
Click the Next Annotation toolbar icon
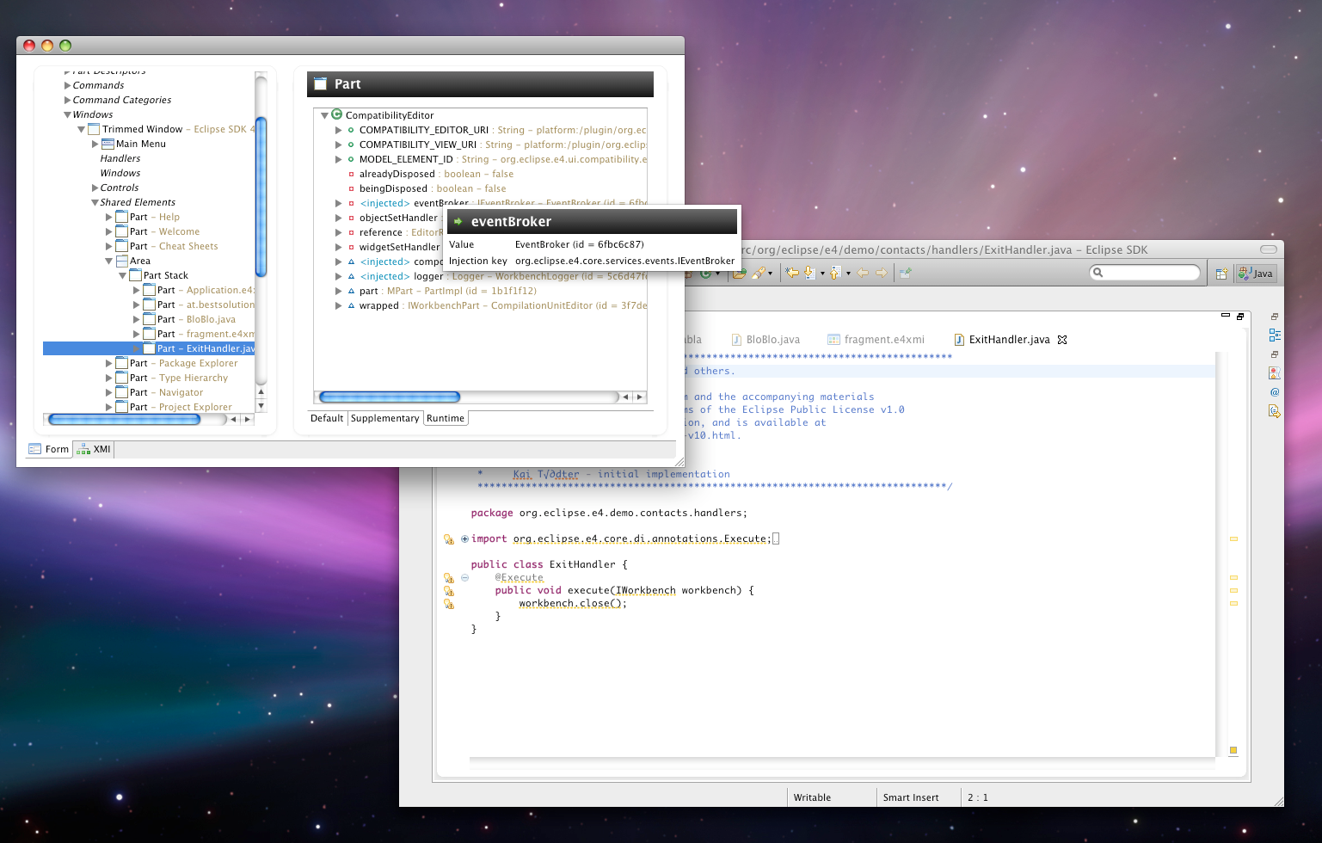pyautogui.click(x=809, y=274)
